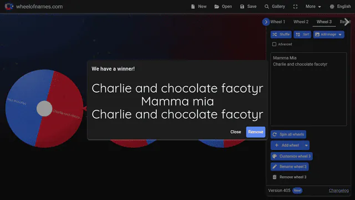Click the trash icon by Remove wheel 3
Image resolution: width=355 pixels, height=200 pixels.
pyautogui.click(x=275, y=177)
